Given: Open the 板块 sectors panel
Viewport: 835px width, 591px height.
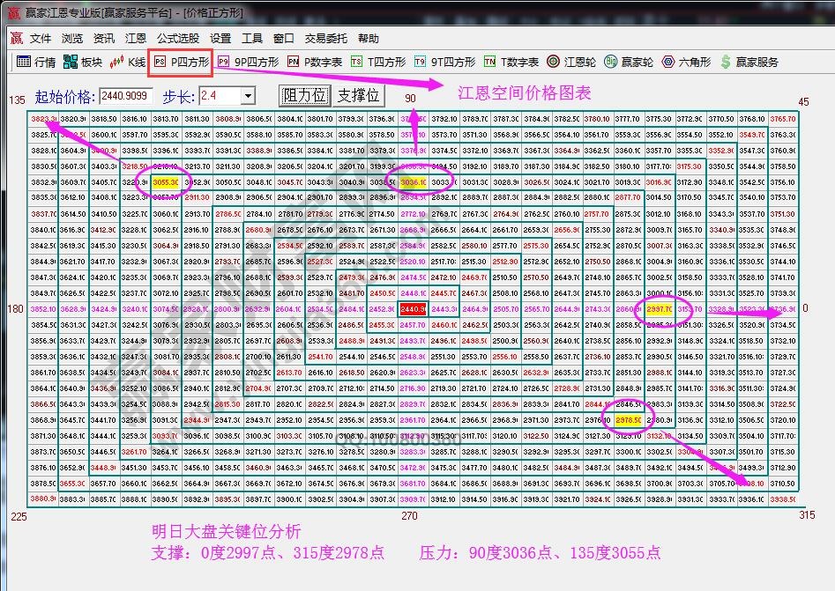Looking at the screenshot, I should tap(82, 62).
